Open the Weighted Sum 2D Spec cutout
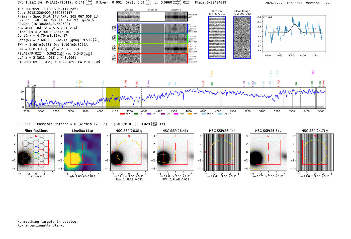Viewport: 351px width, 239px height. click(129, 17)
